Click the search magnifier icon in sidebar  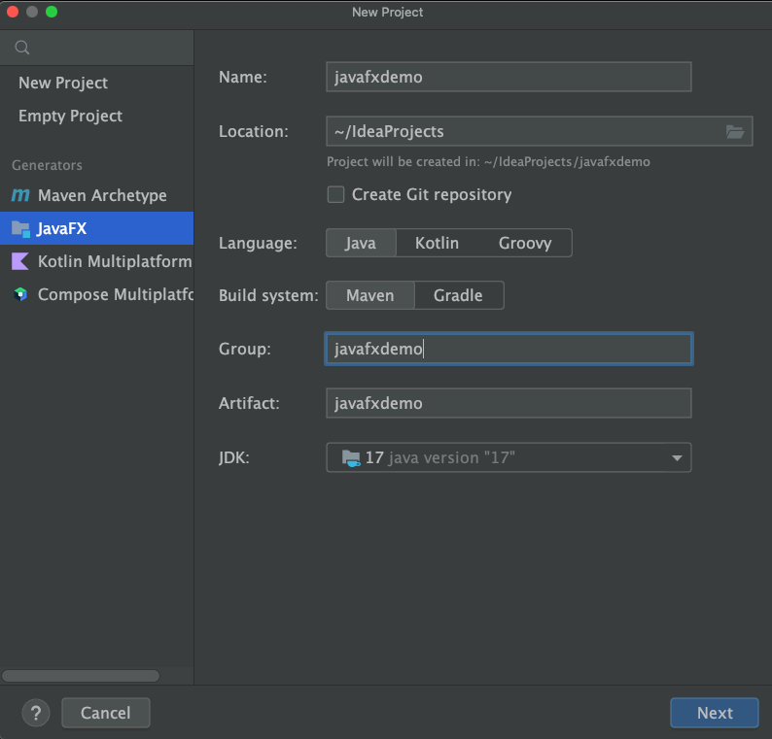(22, 48)
